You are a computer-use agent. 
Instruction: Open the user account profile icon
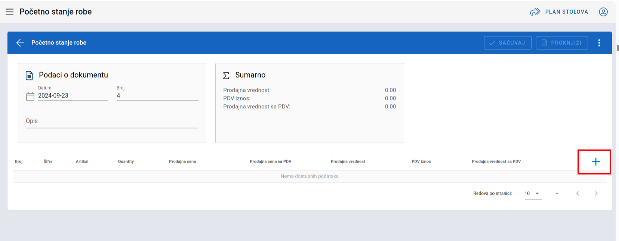pos(603,12)
